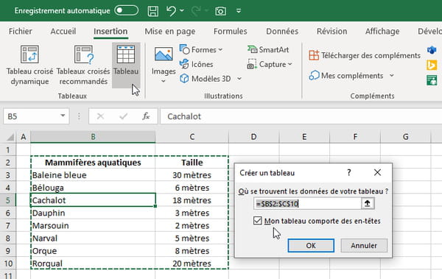This screenshot has height=279, width=442.
Task: Open the Capture screenshot dropdown
Action: [x=270, y=64]
